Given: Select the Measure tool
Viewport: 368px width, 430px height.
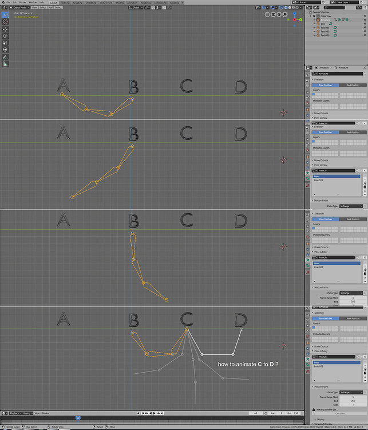Looking at the screenshot, I should (5, 64).
